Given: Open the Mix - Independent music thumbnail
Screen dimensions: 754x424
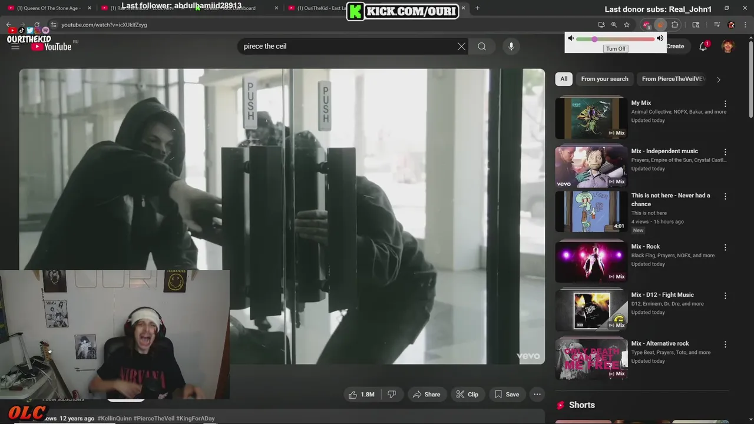Looking at the screenshot, I should point(591,167).
